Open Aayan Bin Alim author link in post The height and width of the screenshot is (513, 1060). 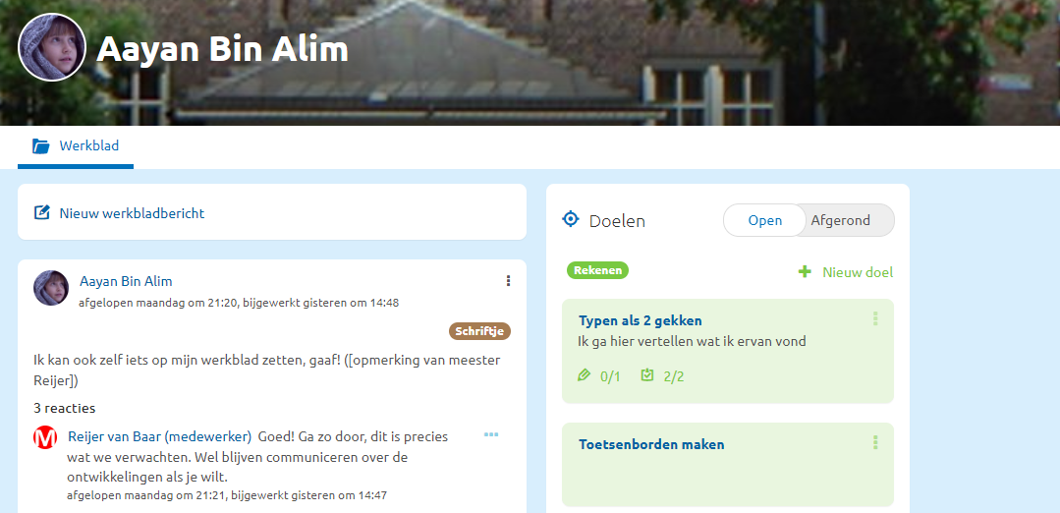126,281
